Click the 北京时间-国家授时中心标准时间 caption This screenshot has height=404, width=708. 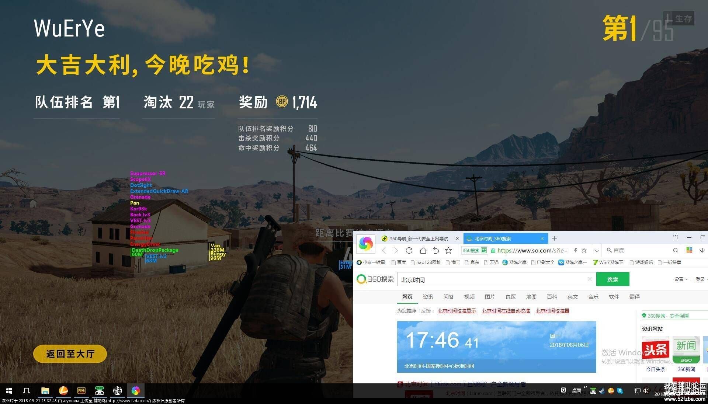(439, 366)
